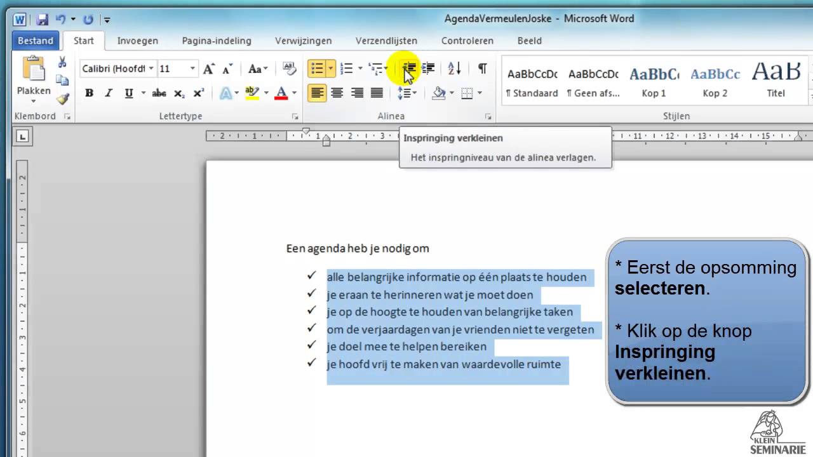Toggle numbered list button
Screen dimensions: 813x457
[x=346, y=69]
